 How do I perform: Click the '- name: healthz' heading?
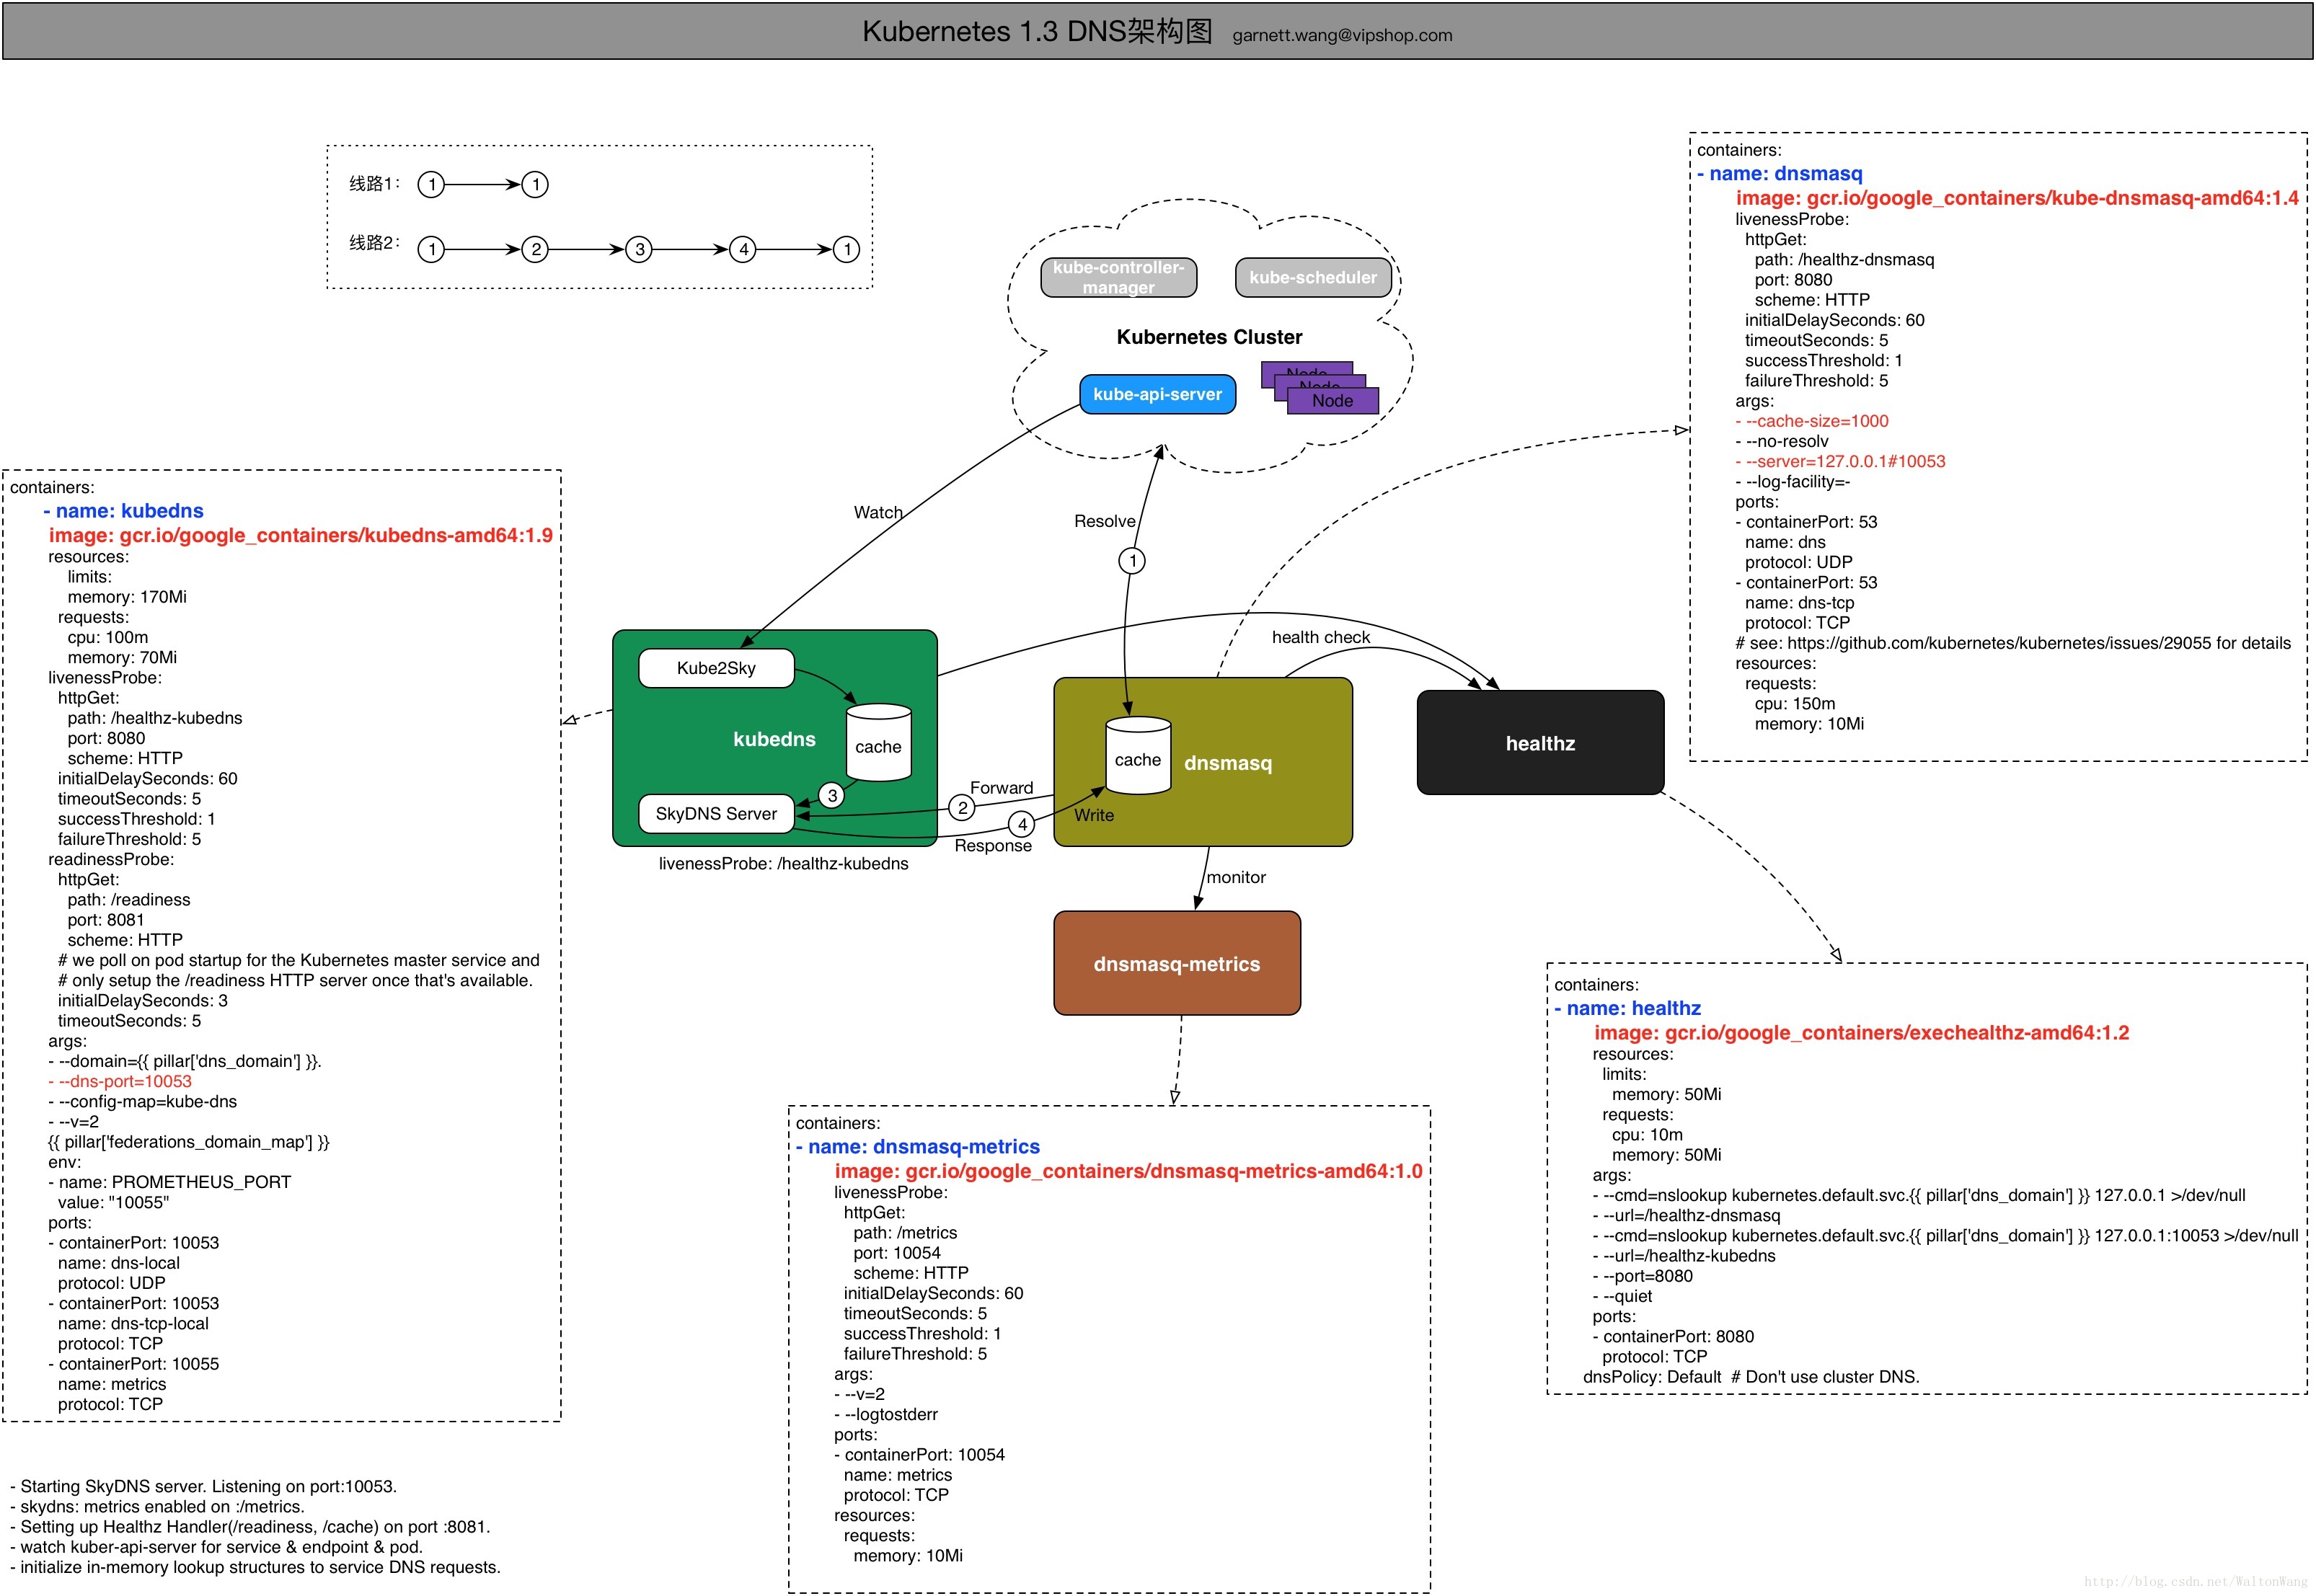point(1628,1008)
